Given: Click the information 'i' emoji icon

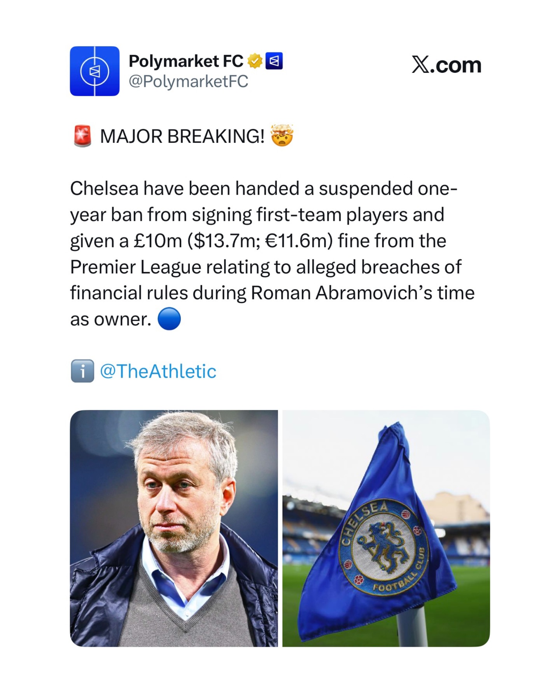Looking at the screenshot, I should pos(82,371).
